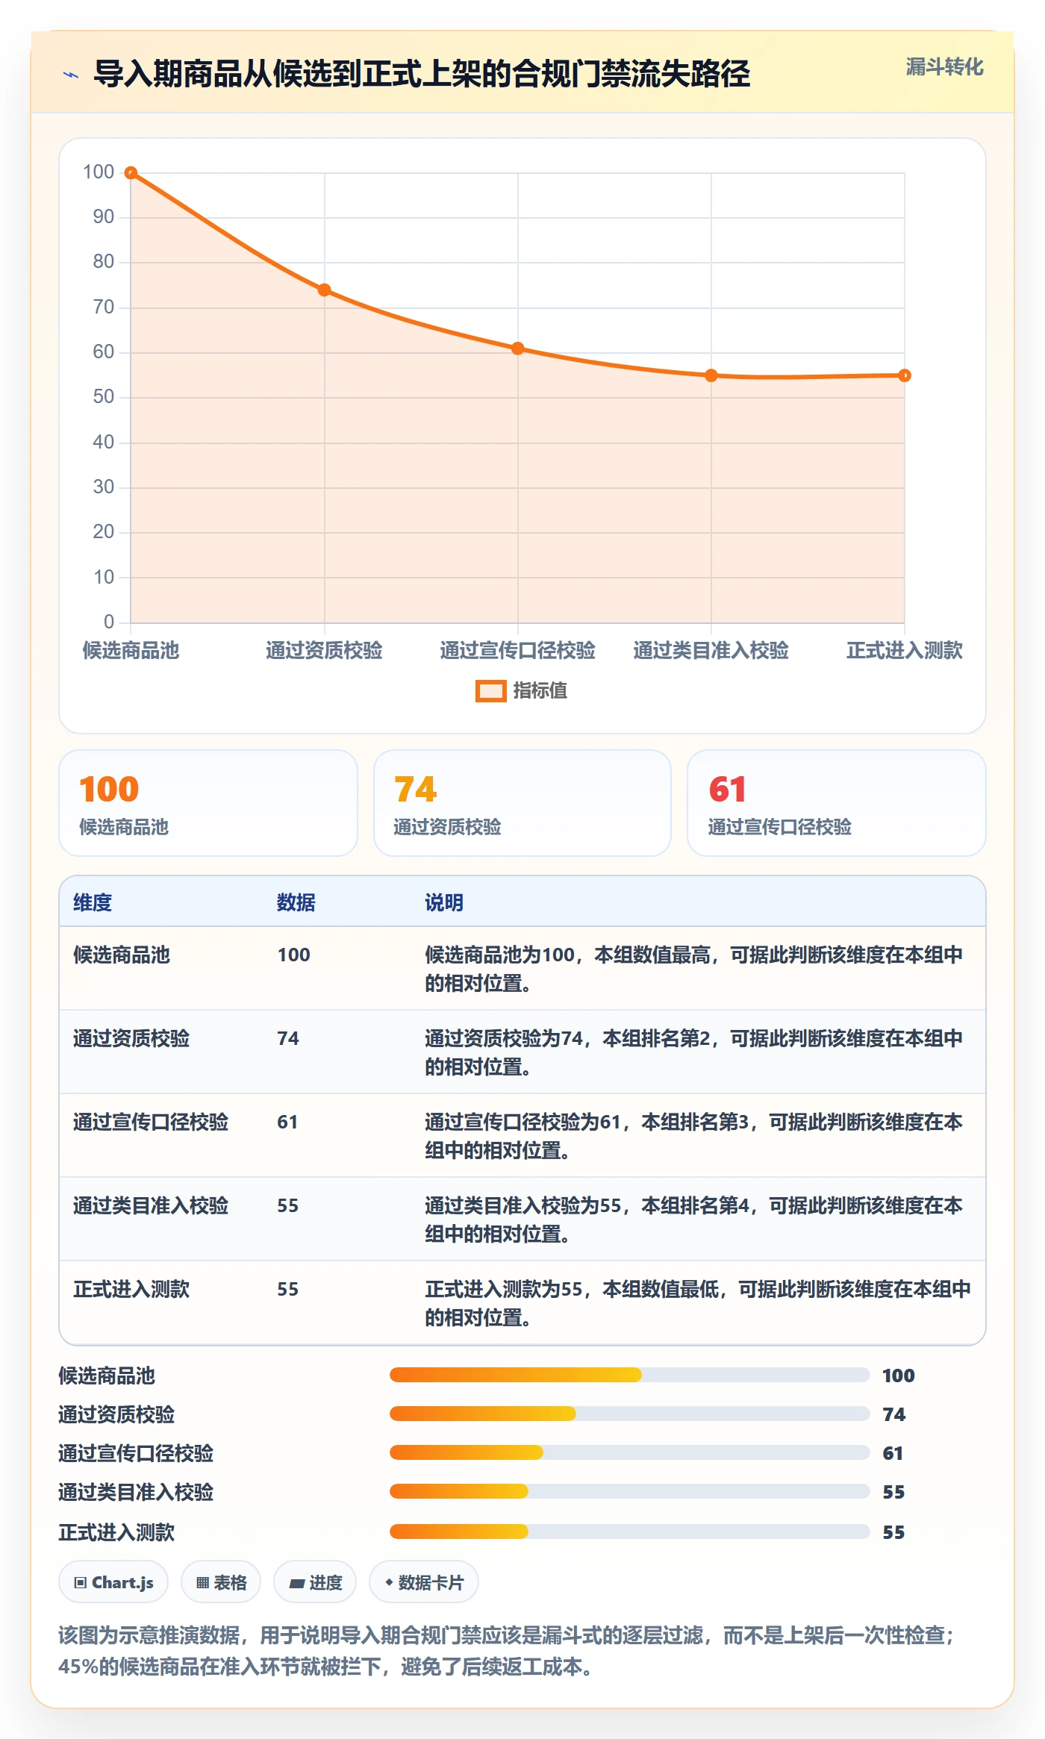
Task: Click the 正式进入测款 x-axis label
Action: pos(905,650)
